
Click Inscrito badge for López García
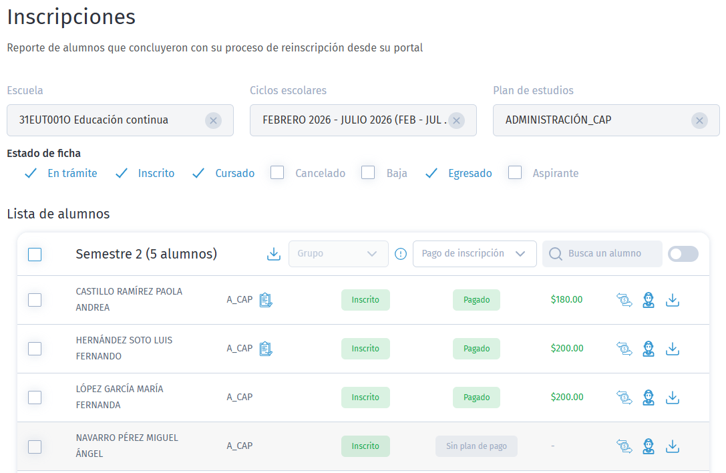[x=365, y=397]
